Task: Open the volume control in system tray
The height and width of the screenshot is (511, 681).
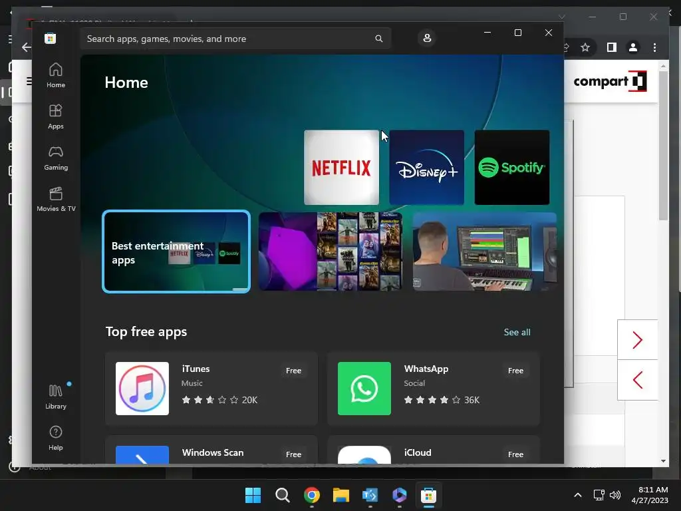Action: pyautogui.click(x=615, y=495)
